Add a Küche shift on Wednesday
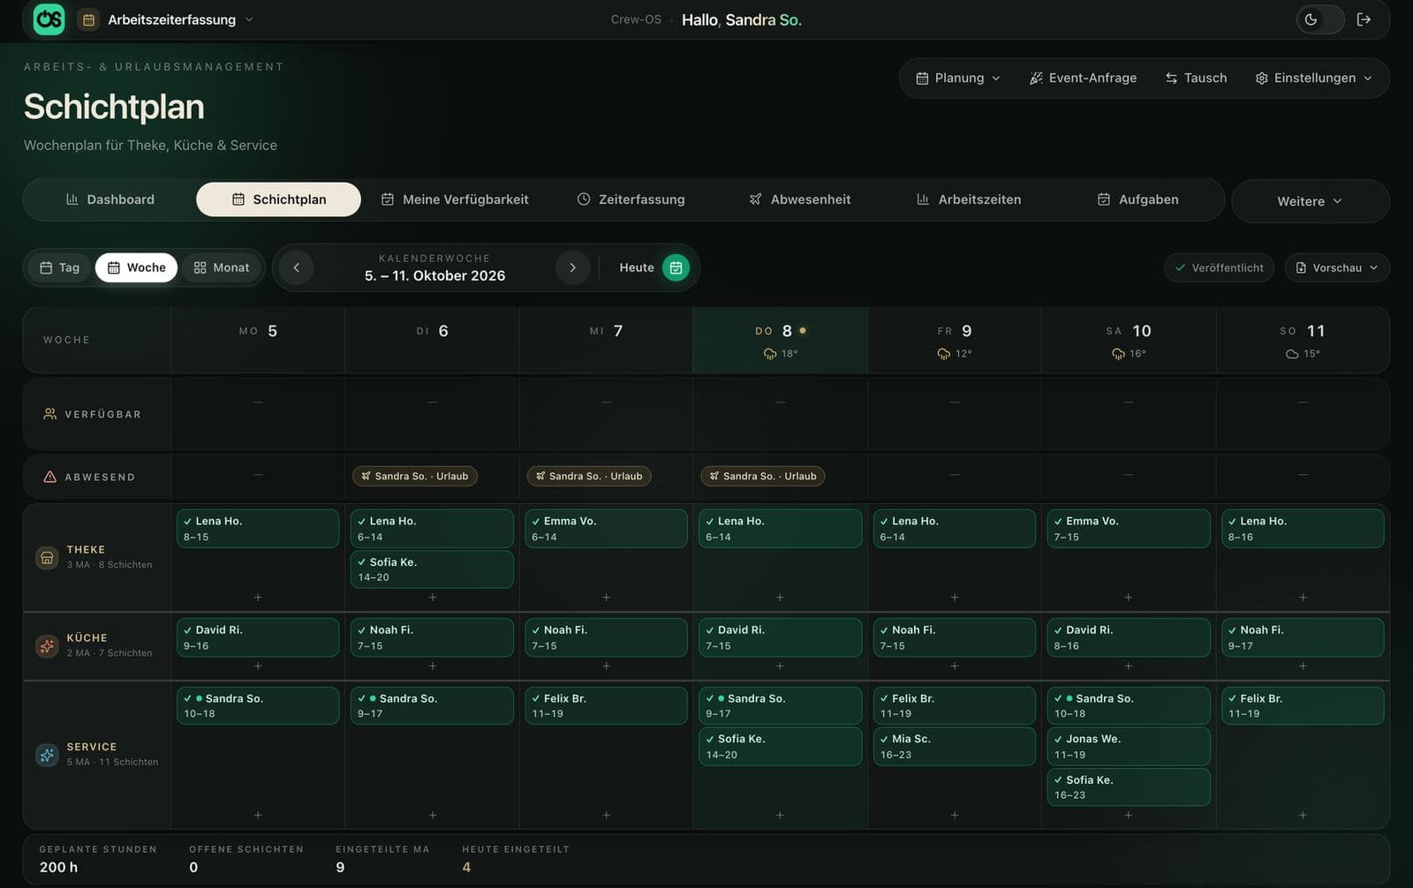The height and width of the screenshot is (888, 1413). point(606,666)
